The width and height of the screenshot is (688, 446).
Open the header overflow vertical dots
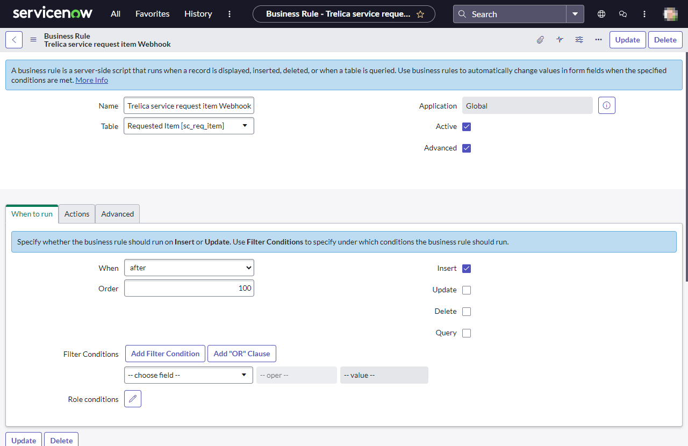tap(644, 14)
